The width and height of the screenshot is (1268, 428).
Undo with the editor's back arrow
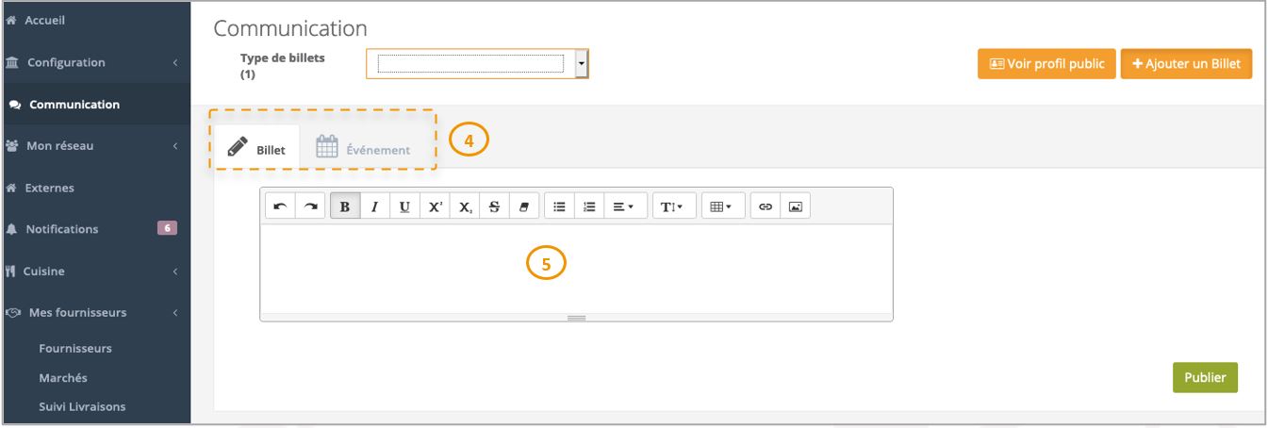point(280,206)
